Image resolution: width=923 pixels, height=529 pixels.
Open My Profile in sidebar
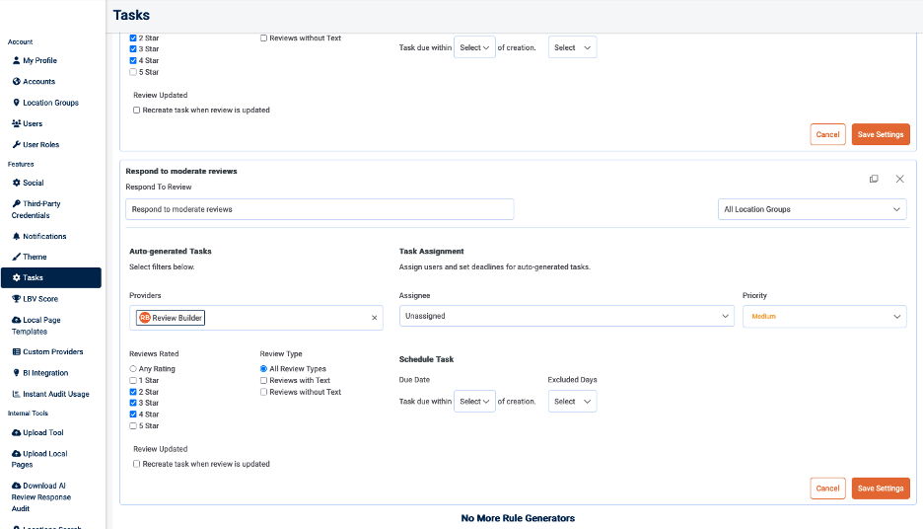(39, 60)
